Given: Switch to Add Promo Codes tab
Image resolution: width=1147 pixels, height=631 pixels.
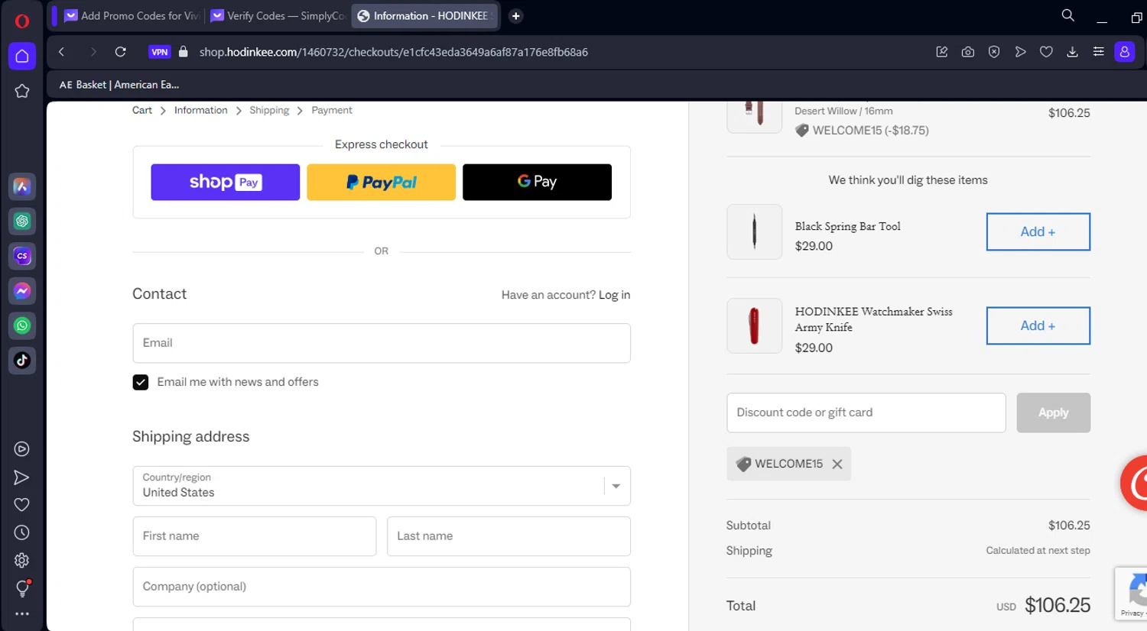Looking at the screenshot, I should click(132, 15).
